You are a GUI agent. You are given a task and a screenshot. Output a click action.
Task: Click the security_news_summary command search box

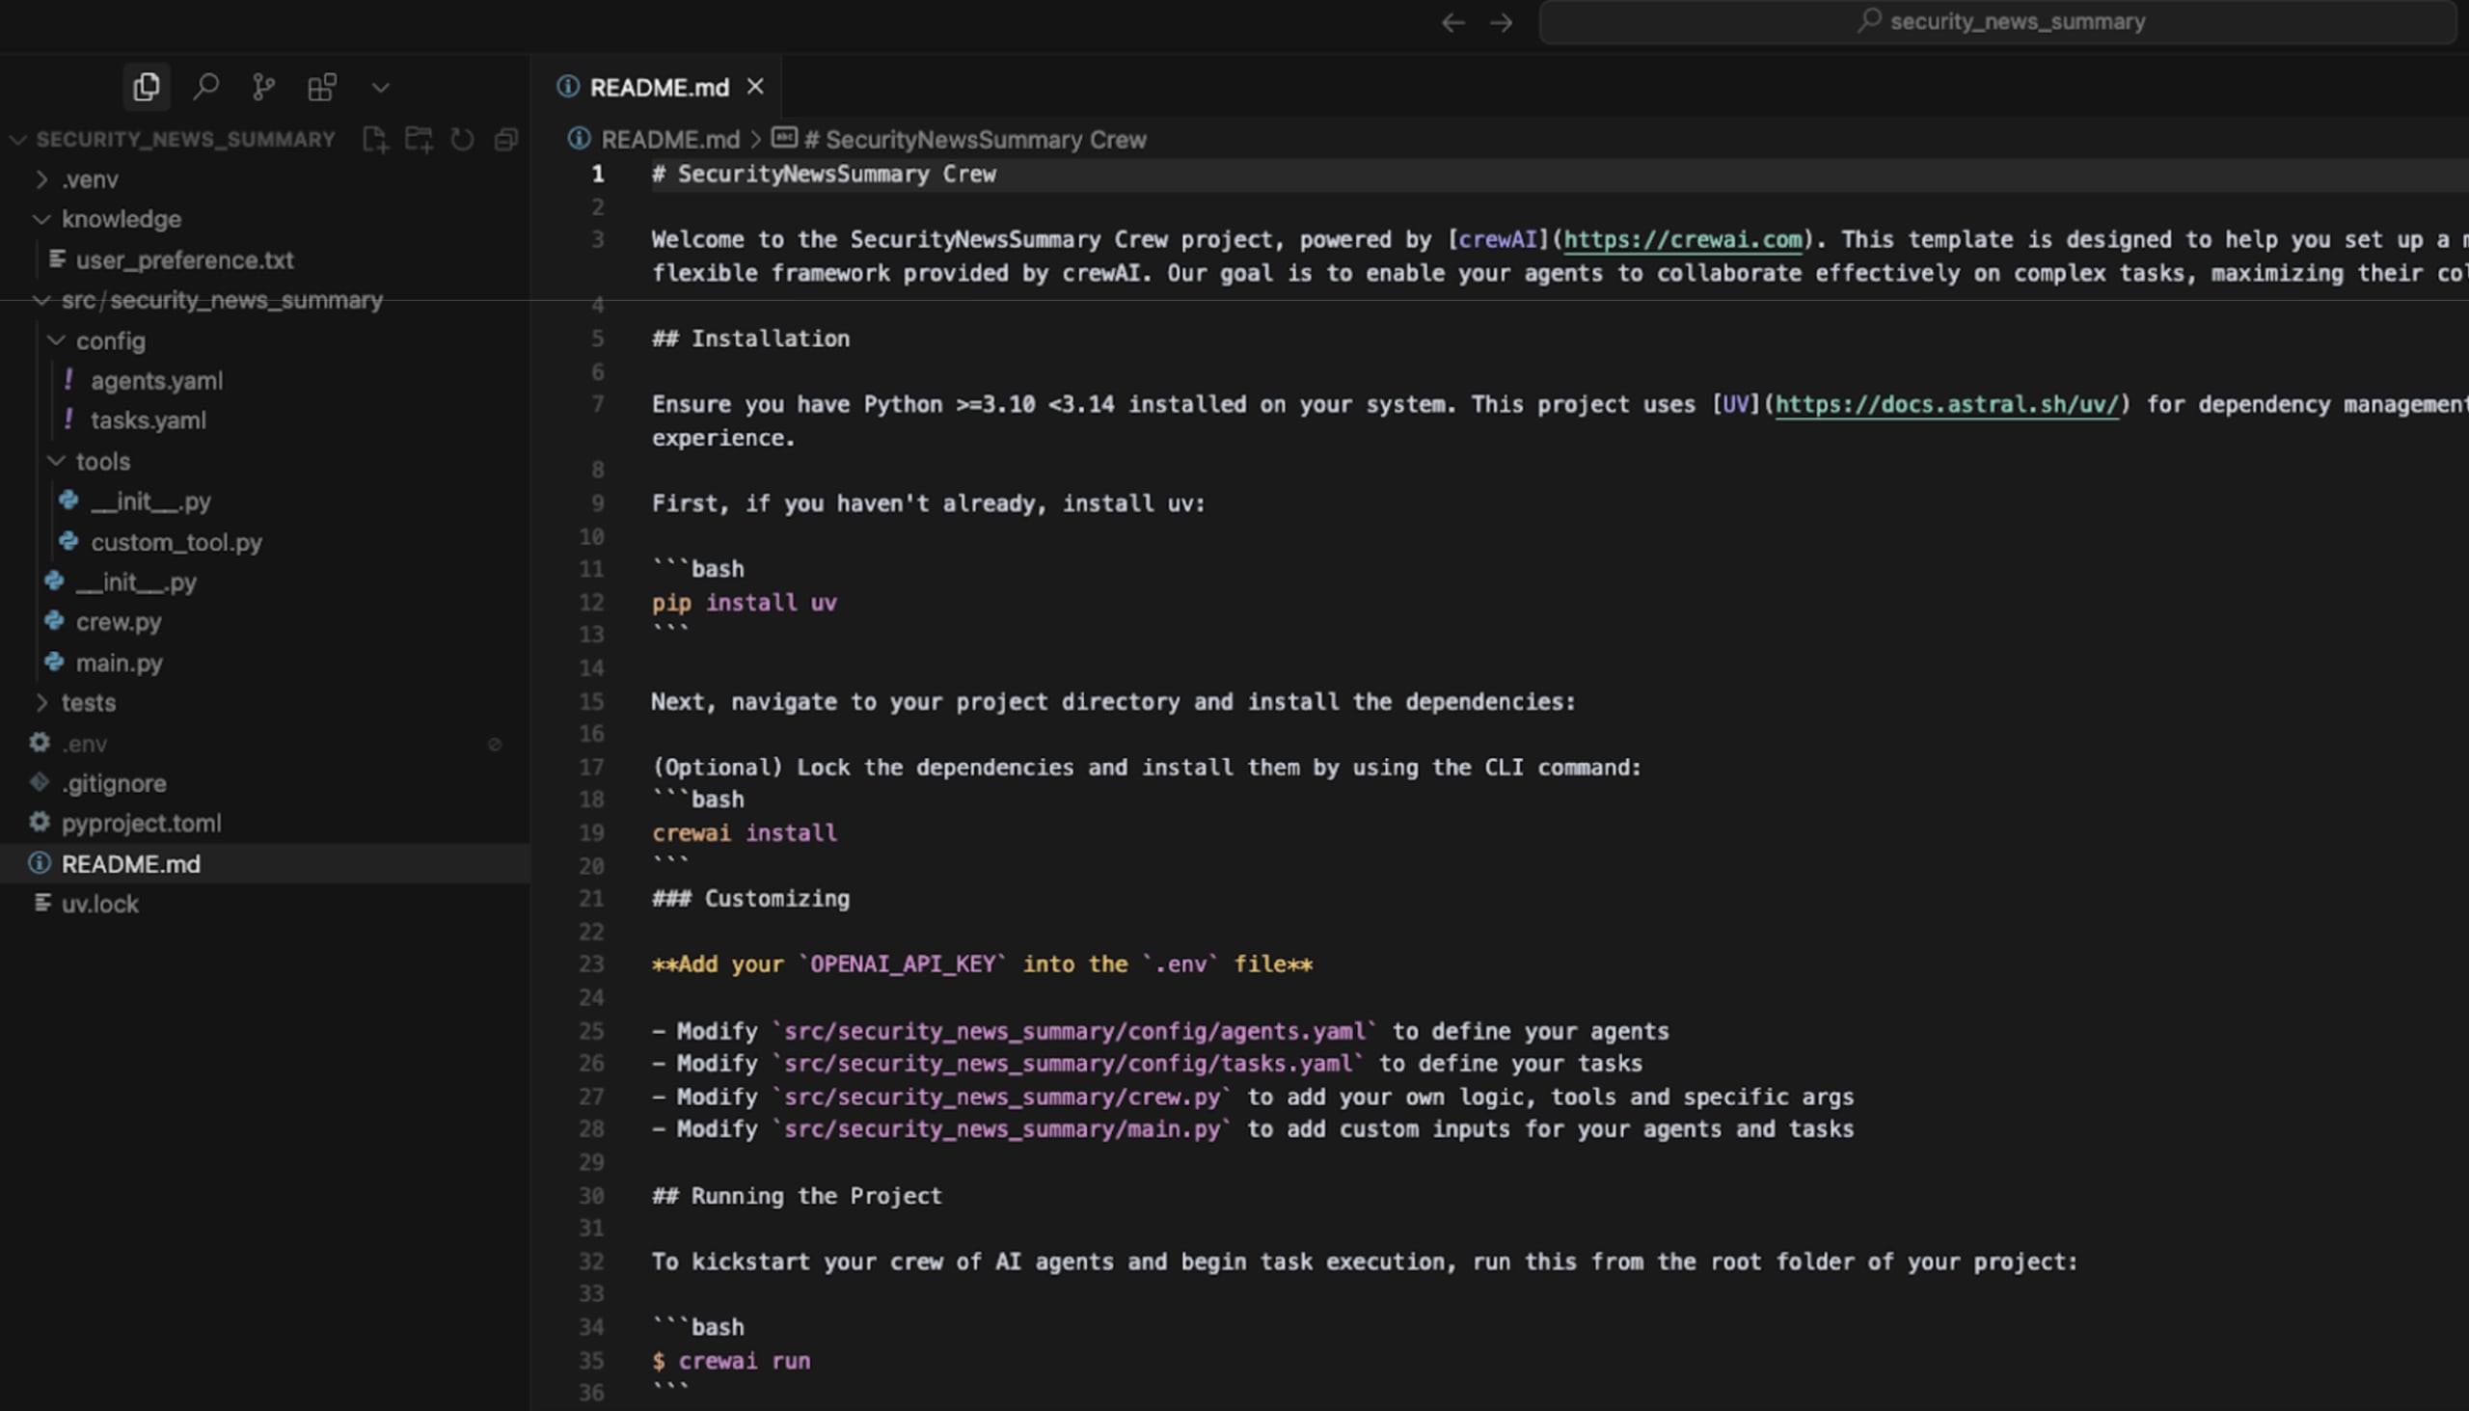tap(1998, 22)
